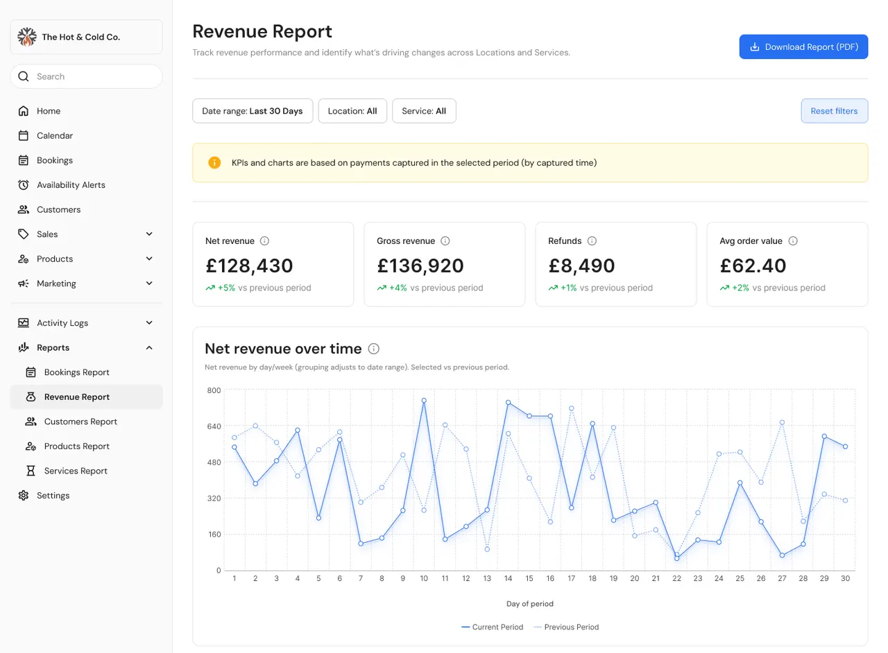Screen dimensions: 888x653
Task: Open the Location filter dropdown
Action: (352, 111)
